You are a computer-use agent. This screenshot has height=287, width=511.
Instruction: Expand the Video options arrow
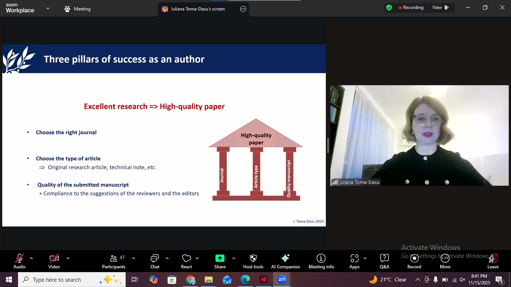coord(68,258)
